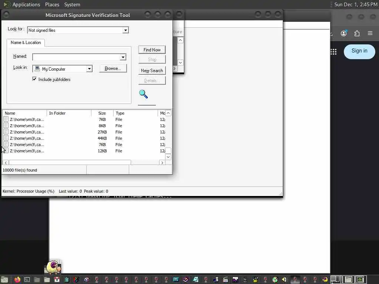Screen dimensions: 379x284
Task: Select the 44KB file row
Action: pyautogui.click(x=84, y=138)
